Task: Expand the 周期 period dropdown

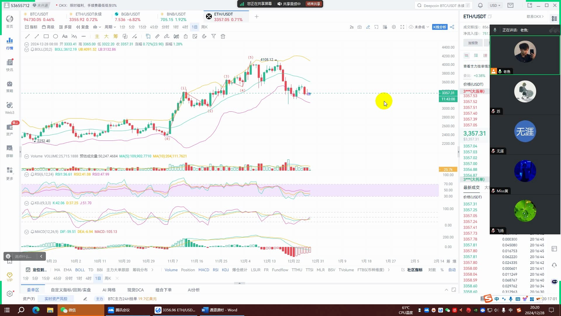Action: pyautogui.click(x=110, y=27)
